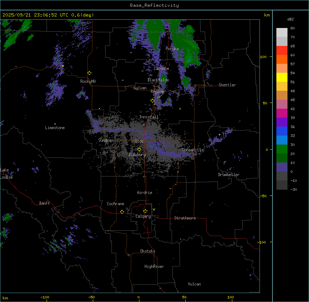Viewport: 309px width, 302px height.
Task: Select the white plus marker north of Drumheller
Action: (220, 135)
